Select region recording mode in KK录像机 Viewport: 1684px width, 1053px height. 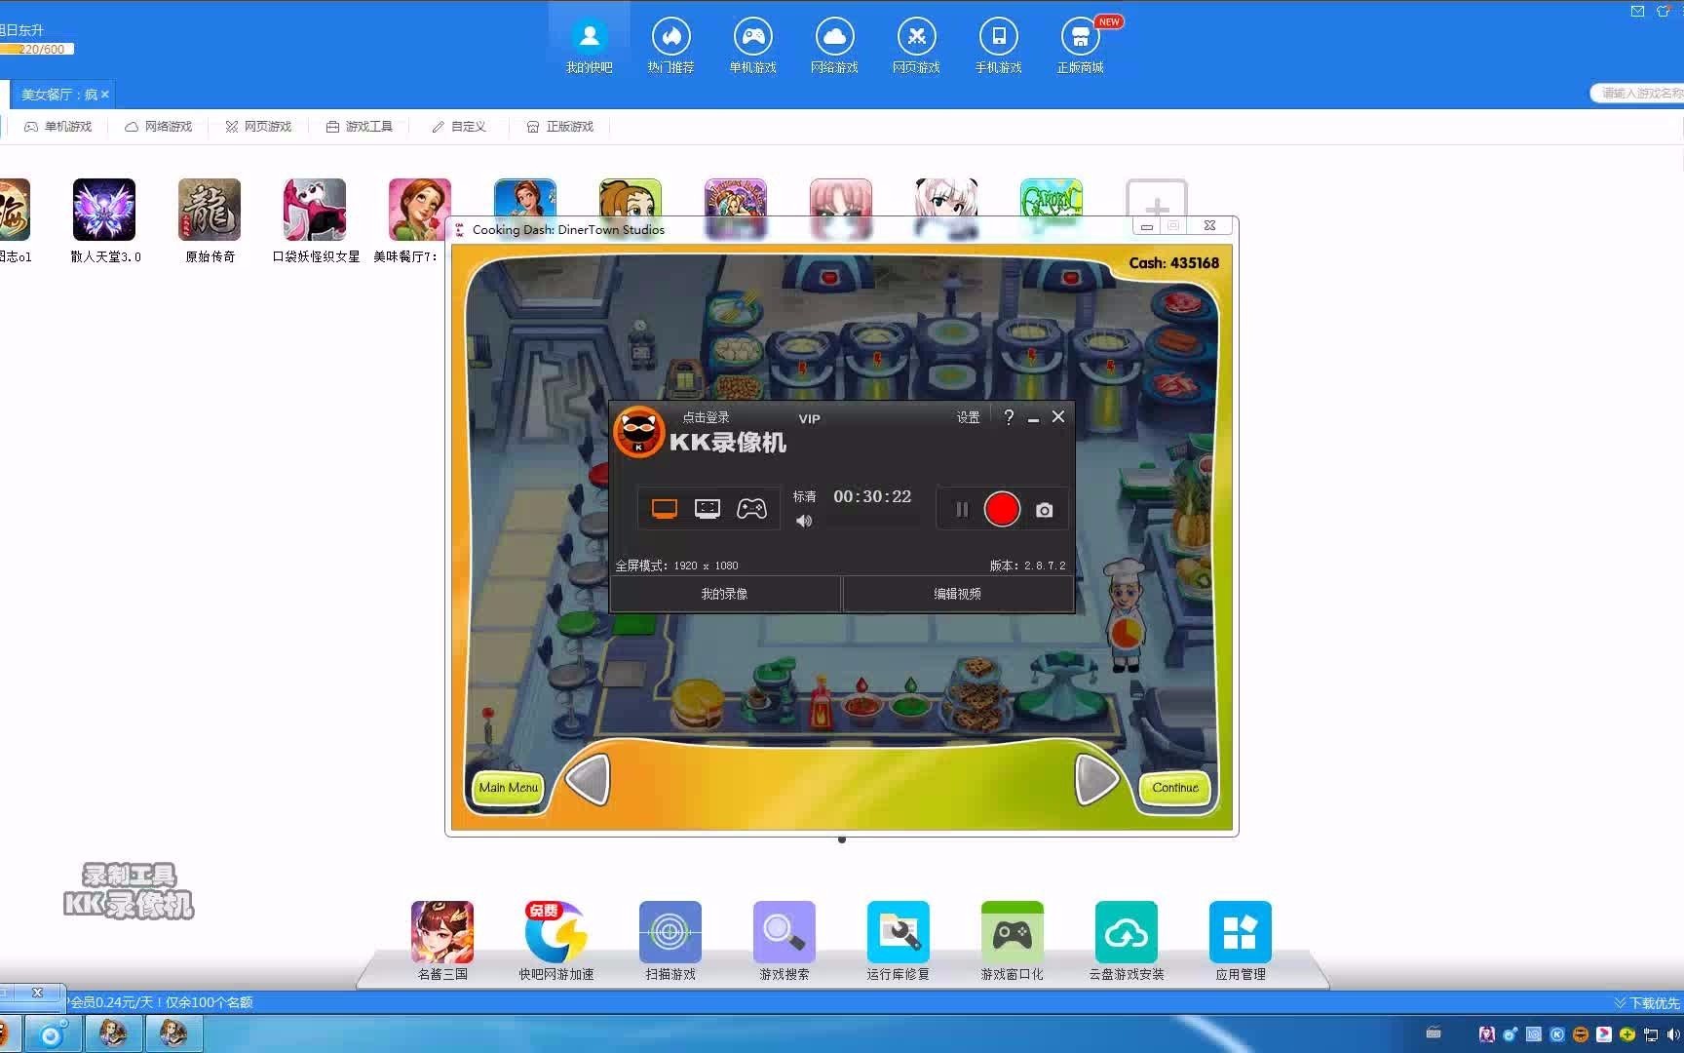point(708,509)
